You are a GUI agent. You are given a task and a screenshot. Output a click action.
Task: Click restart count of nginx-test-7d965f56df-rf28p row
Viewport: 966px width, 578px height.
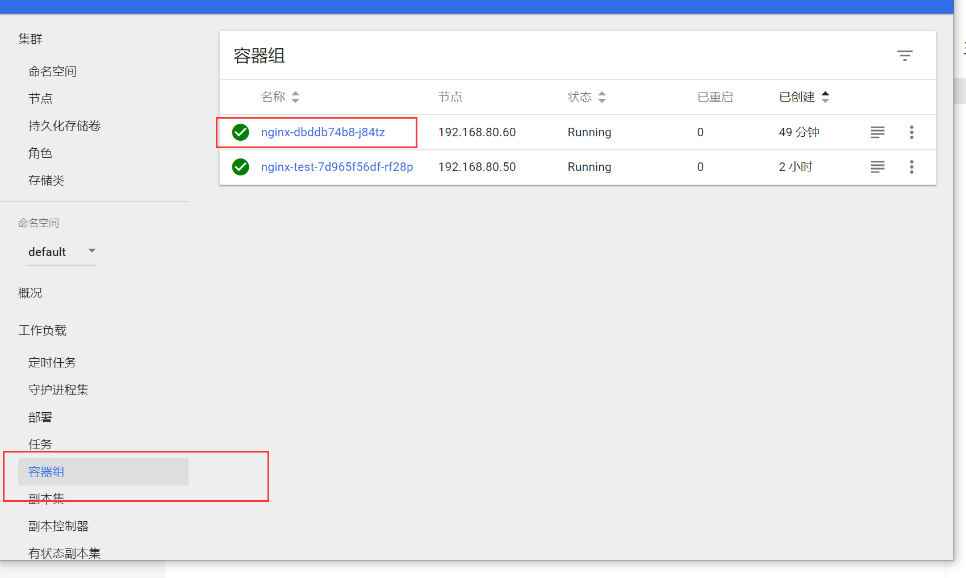pos(700,167)
